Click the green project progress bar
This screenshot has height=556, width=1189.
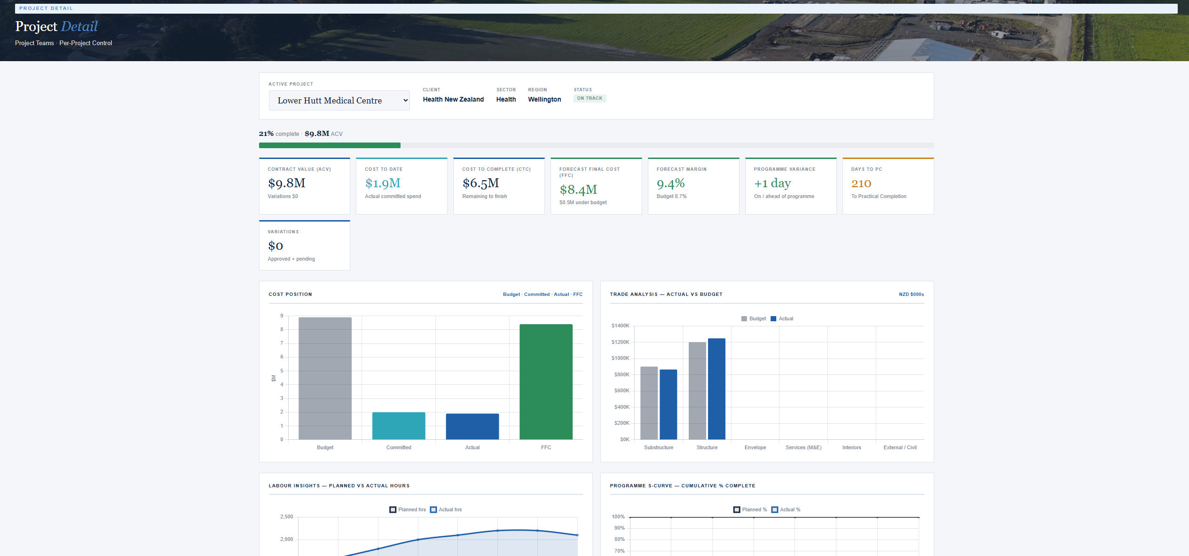tap(330, 145)
